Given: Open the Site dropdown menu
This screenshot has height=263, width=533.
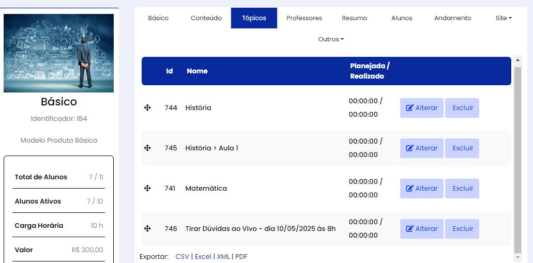Looking at the screenshot, I should pyautogui.click(x=503, y=18).
